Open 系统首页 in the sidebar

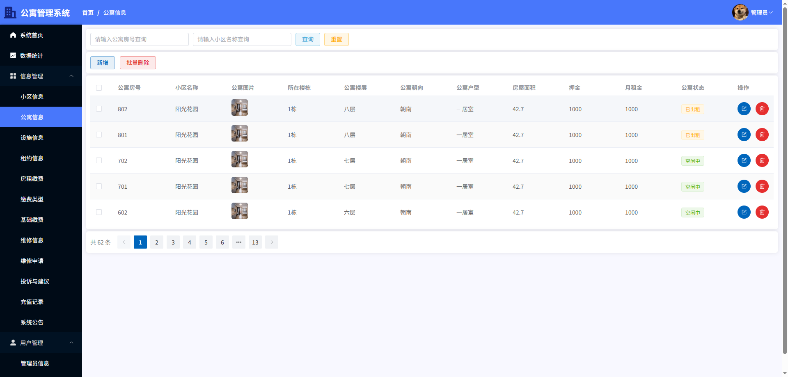pyautogui.click(x=41, y=35)
